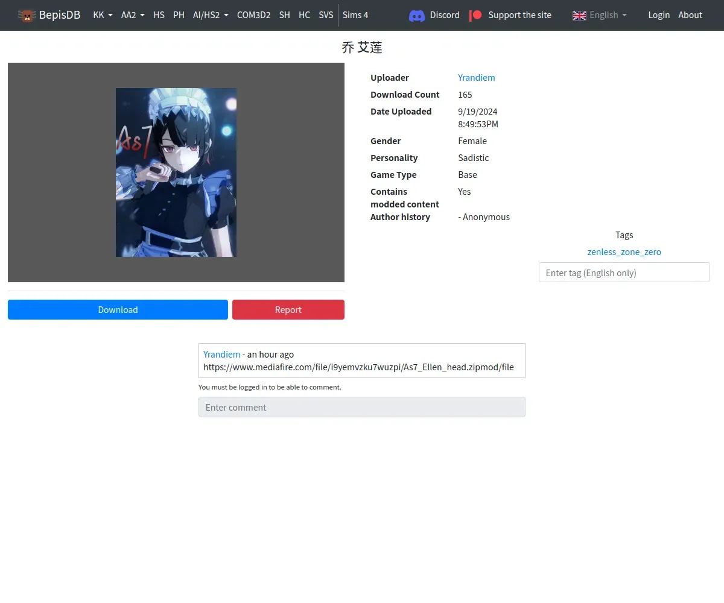Expand the AI/HS2 dropdown menu

click(211, 15)
